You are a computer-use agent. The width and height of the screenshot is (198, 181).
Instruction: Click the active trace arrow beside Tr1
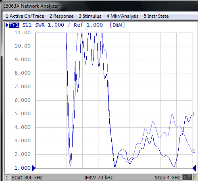(x=7, y=25)
